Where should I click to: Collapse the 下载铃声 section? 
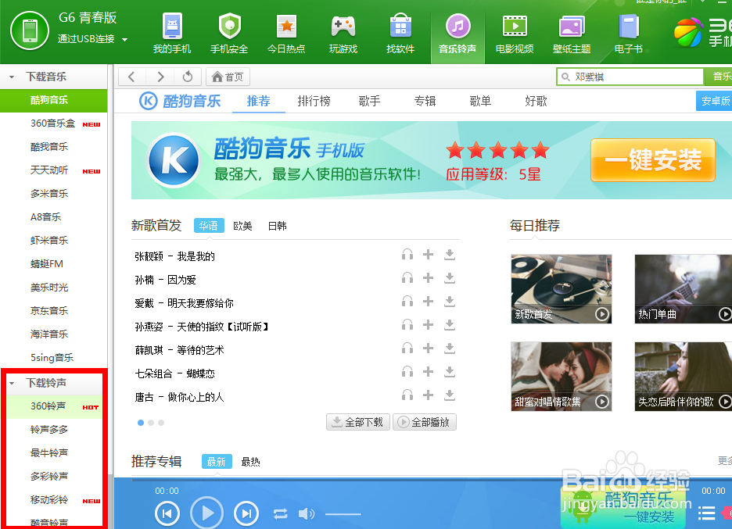pos(13,383)
